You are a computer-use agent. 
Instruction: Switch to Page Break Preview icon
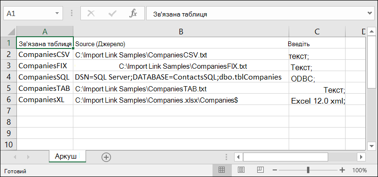pos(260,170)
